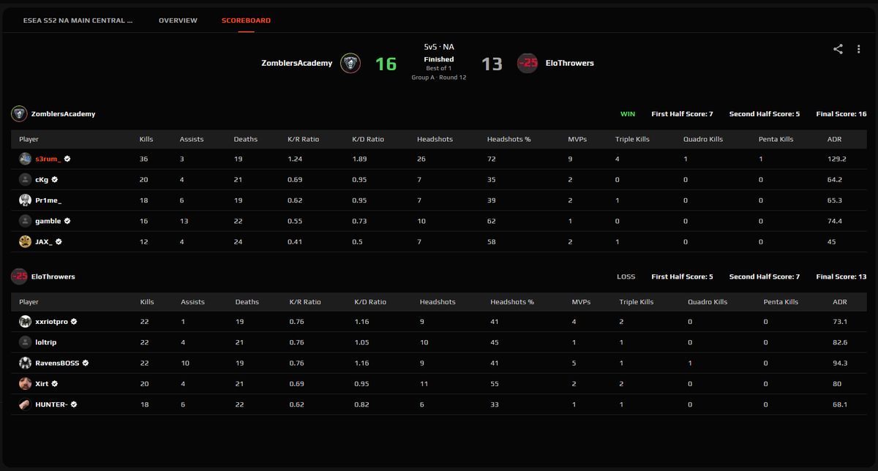Open JAX_ player profile name
Image resolution: width=878 pixels, height=471 pixels.
pos(44,241)
